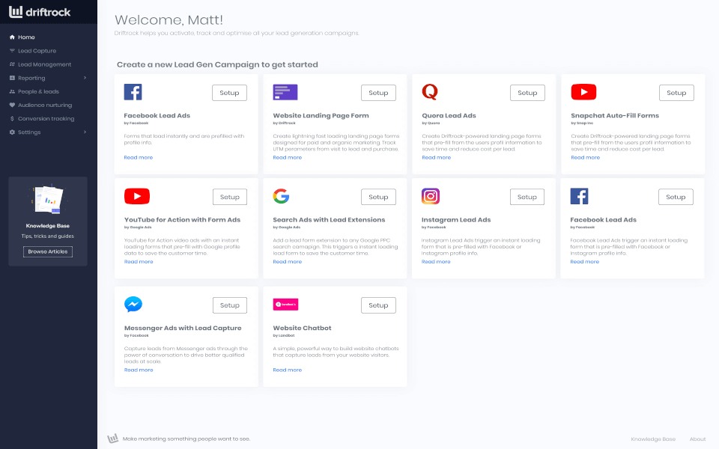Read more about Website Chatbot
This screenshot has width=719, height=449.
point(288,370)
